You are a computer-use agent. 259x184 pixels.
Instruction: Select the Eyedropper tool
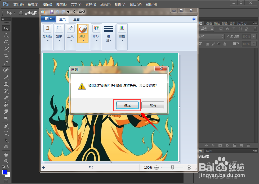[x=6, y=63]
